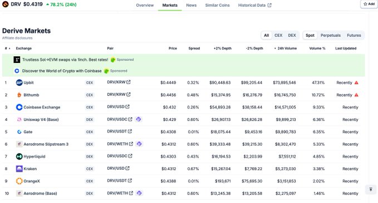Screen dimensions: 378x203
Task: Filter markets by DEX
Action: point(292,35)
